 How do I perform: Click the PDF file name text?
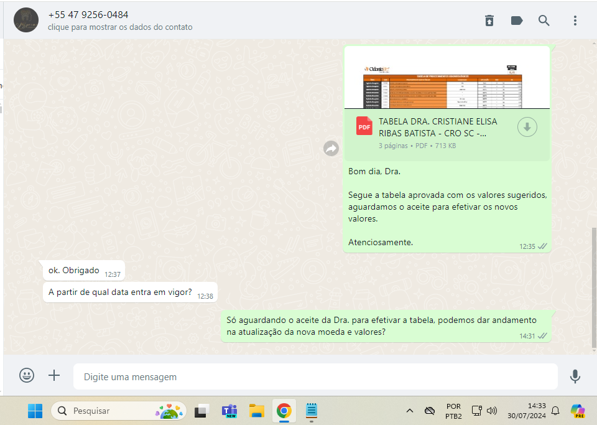pyautogui.click(x=438, y=127)
